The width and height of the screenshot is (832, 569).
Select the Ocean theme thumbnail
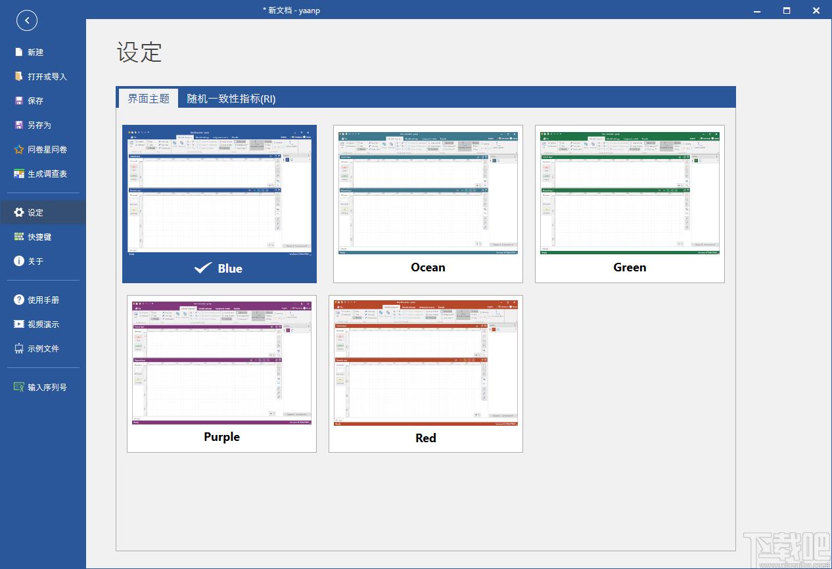(x=428, y=204)
